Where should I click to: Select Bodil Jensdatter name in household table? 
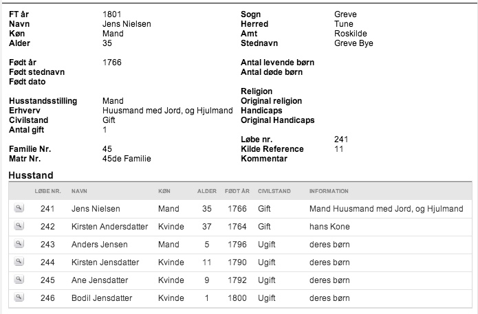(x=102, y=298)
